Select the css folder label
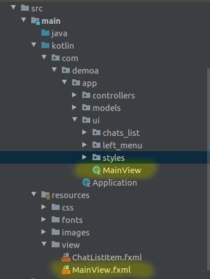Viewport: 210px width, 279px height. [x=68, y=208]
